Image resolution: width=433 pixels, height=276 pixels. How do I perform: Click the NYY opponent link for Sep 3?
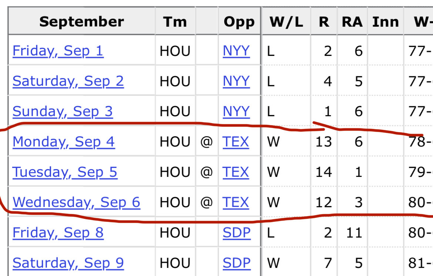(x=236, y=112)
